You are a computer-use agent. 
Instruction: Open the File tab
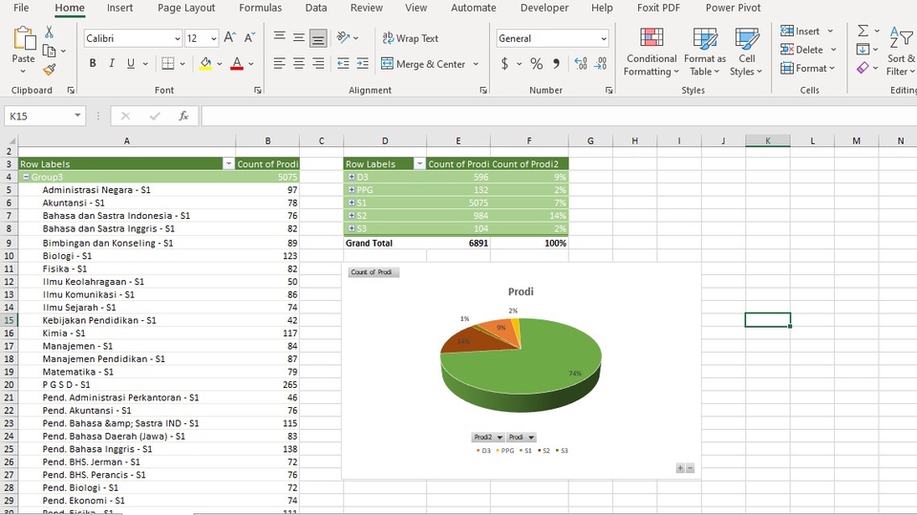click(21, 9)
